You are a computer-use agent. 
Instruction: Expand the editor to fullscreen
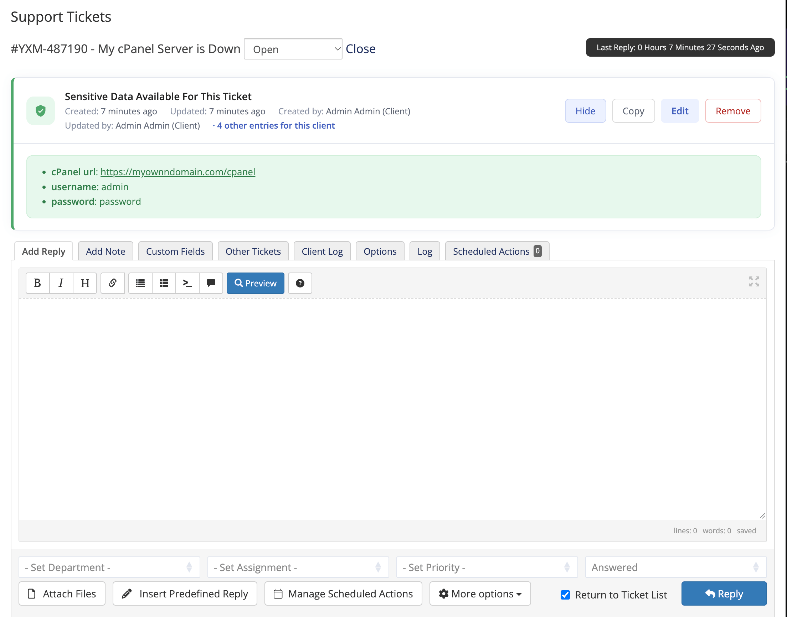(x=754, y=281)
